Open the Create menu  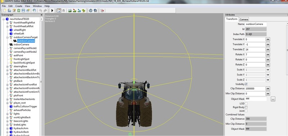coord(19,6)
